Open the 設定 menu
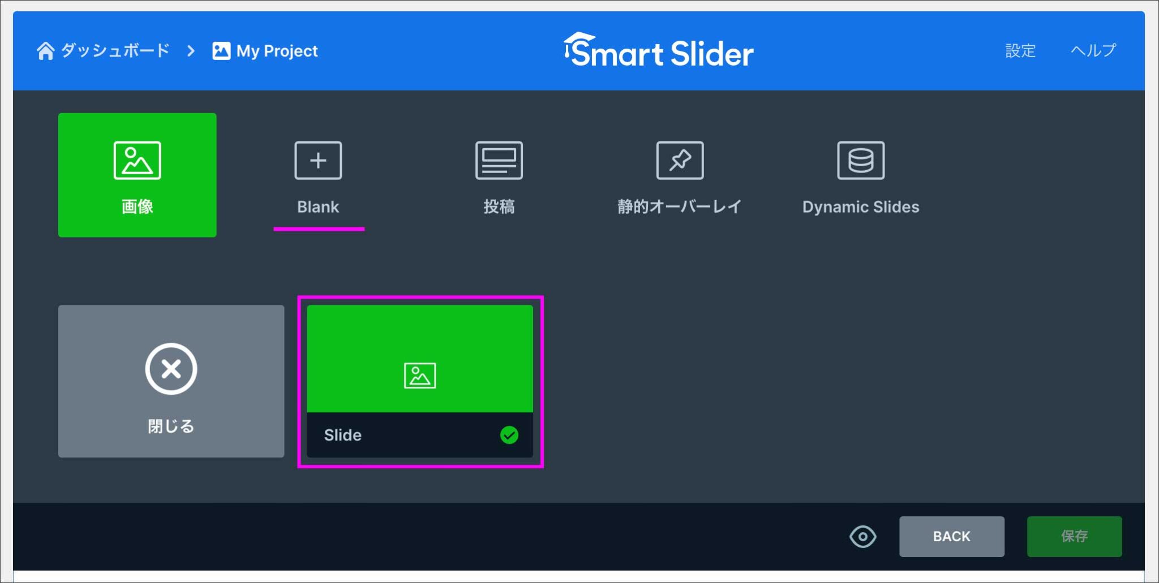Image resolution: width=1159 pixels, height=583 pixels. coord(1020,50)
